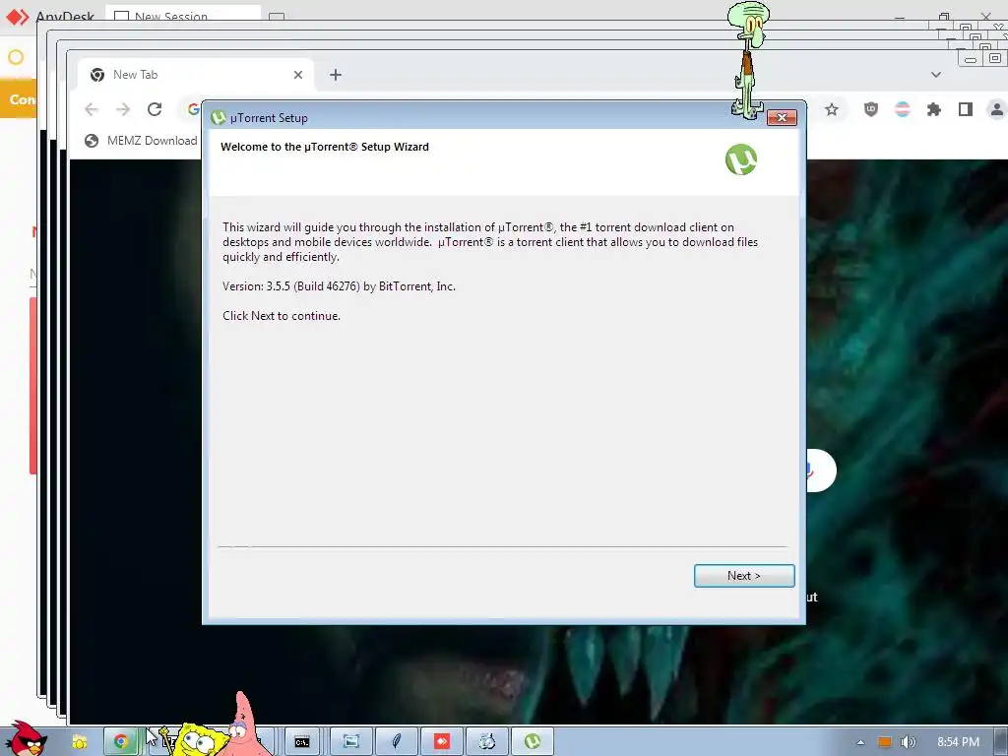Minimize the front Chrome window
The image size is (1008, 756).
pos(971,60)
